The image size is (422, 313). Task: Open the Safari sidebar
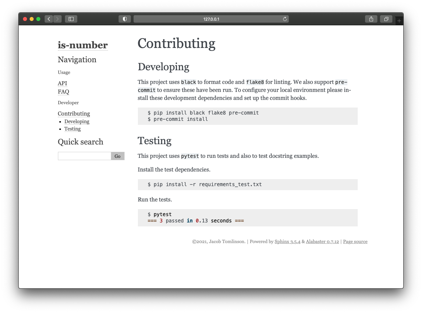71,19
